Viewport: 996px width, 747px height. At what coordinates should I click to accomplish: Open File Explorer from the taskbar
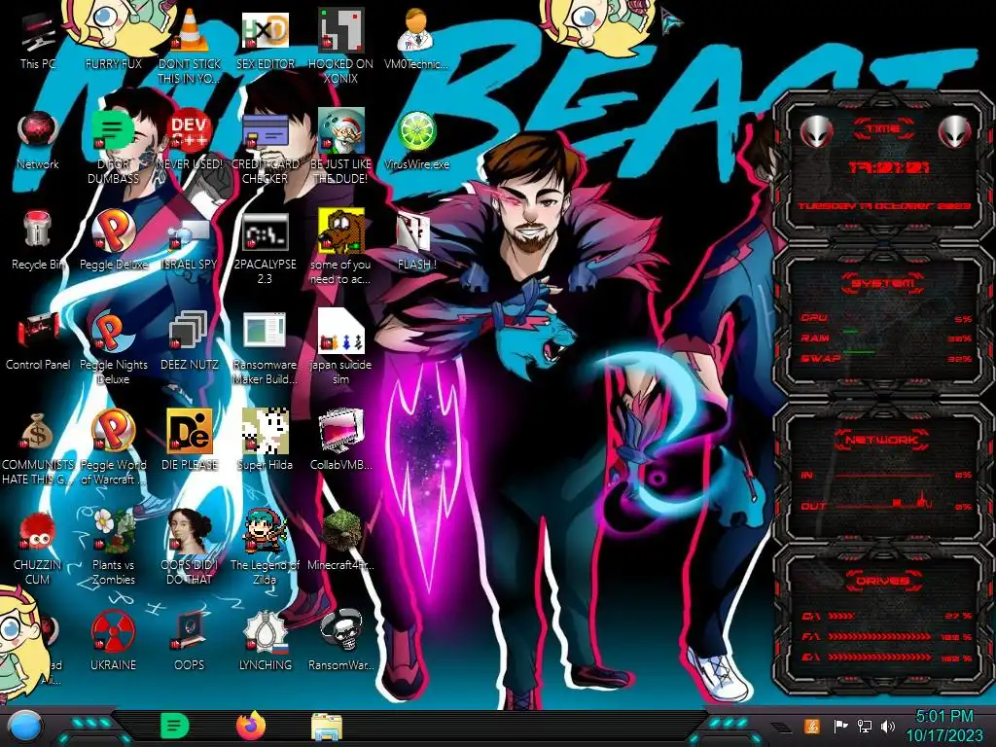327,727
